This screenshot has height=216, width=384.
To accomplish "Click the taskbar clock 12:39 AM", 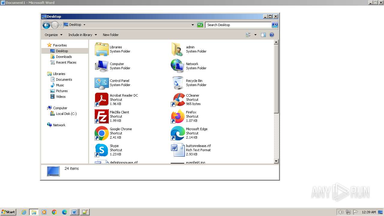I will (369, 212).
